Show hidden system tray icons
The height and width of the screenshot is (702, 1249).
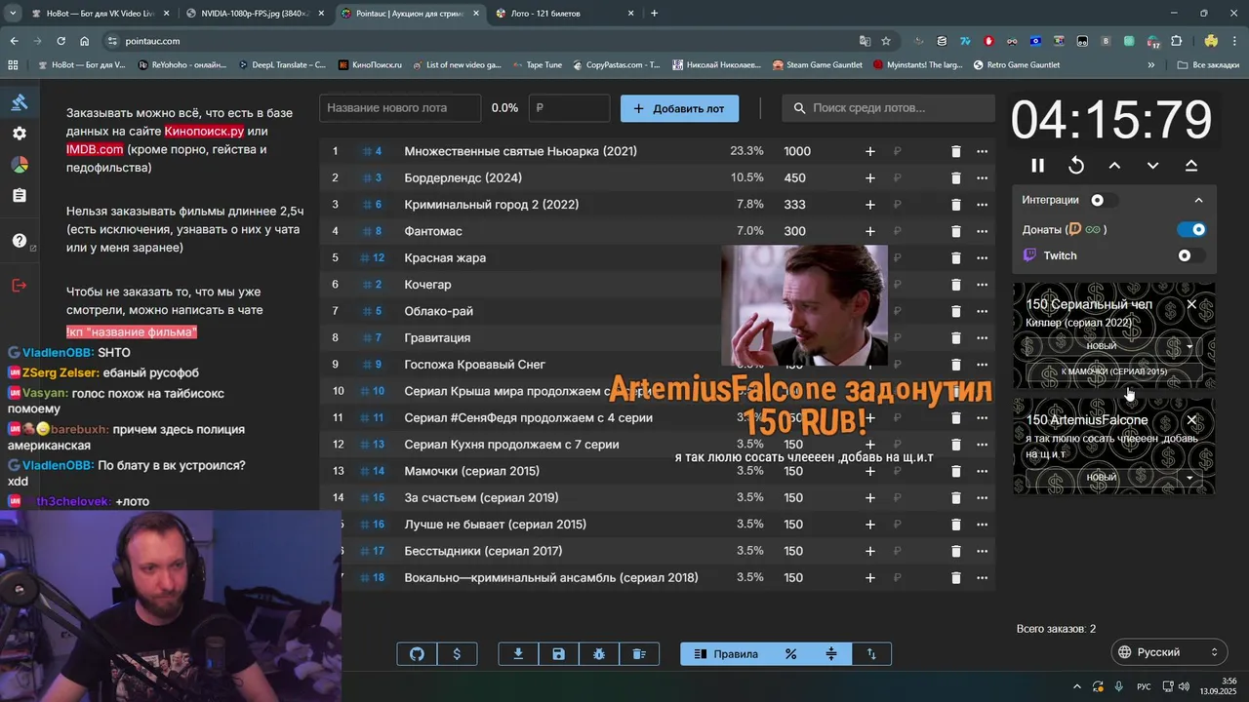[1077, 686]
